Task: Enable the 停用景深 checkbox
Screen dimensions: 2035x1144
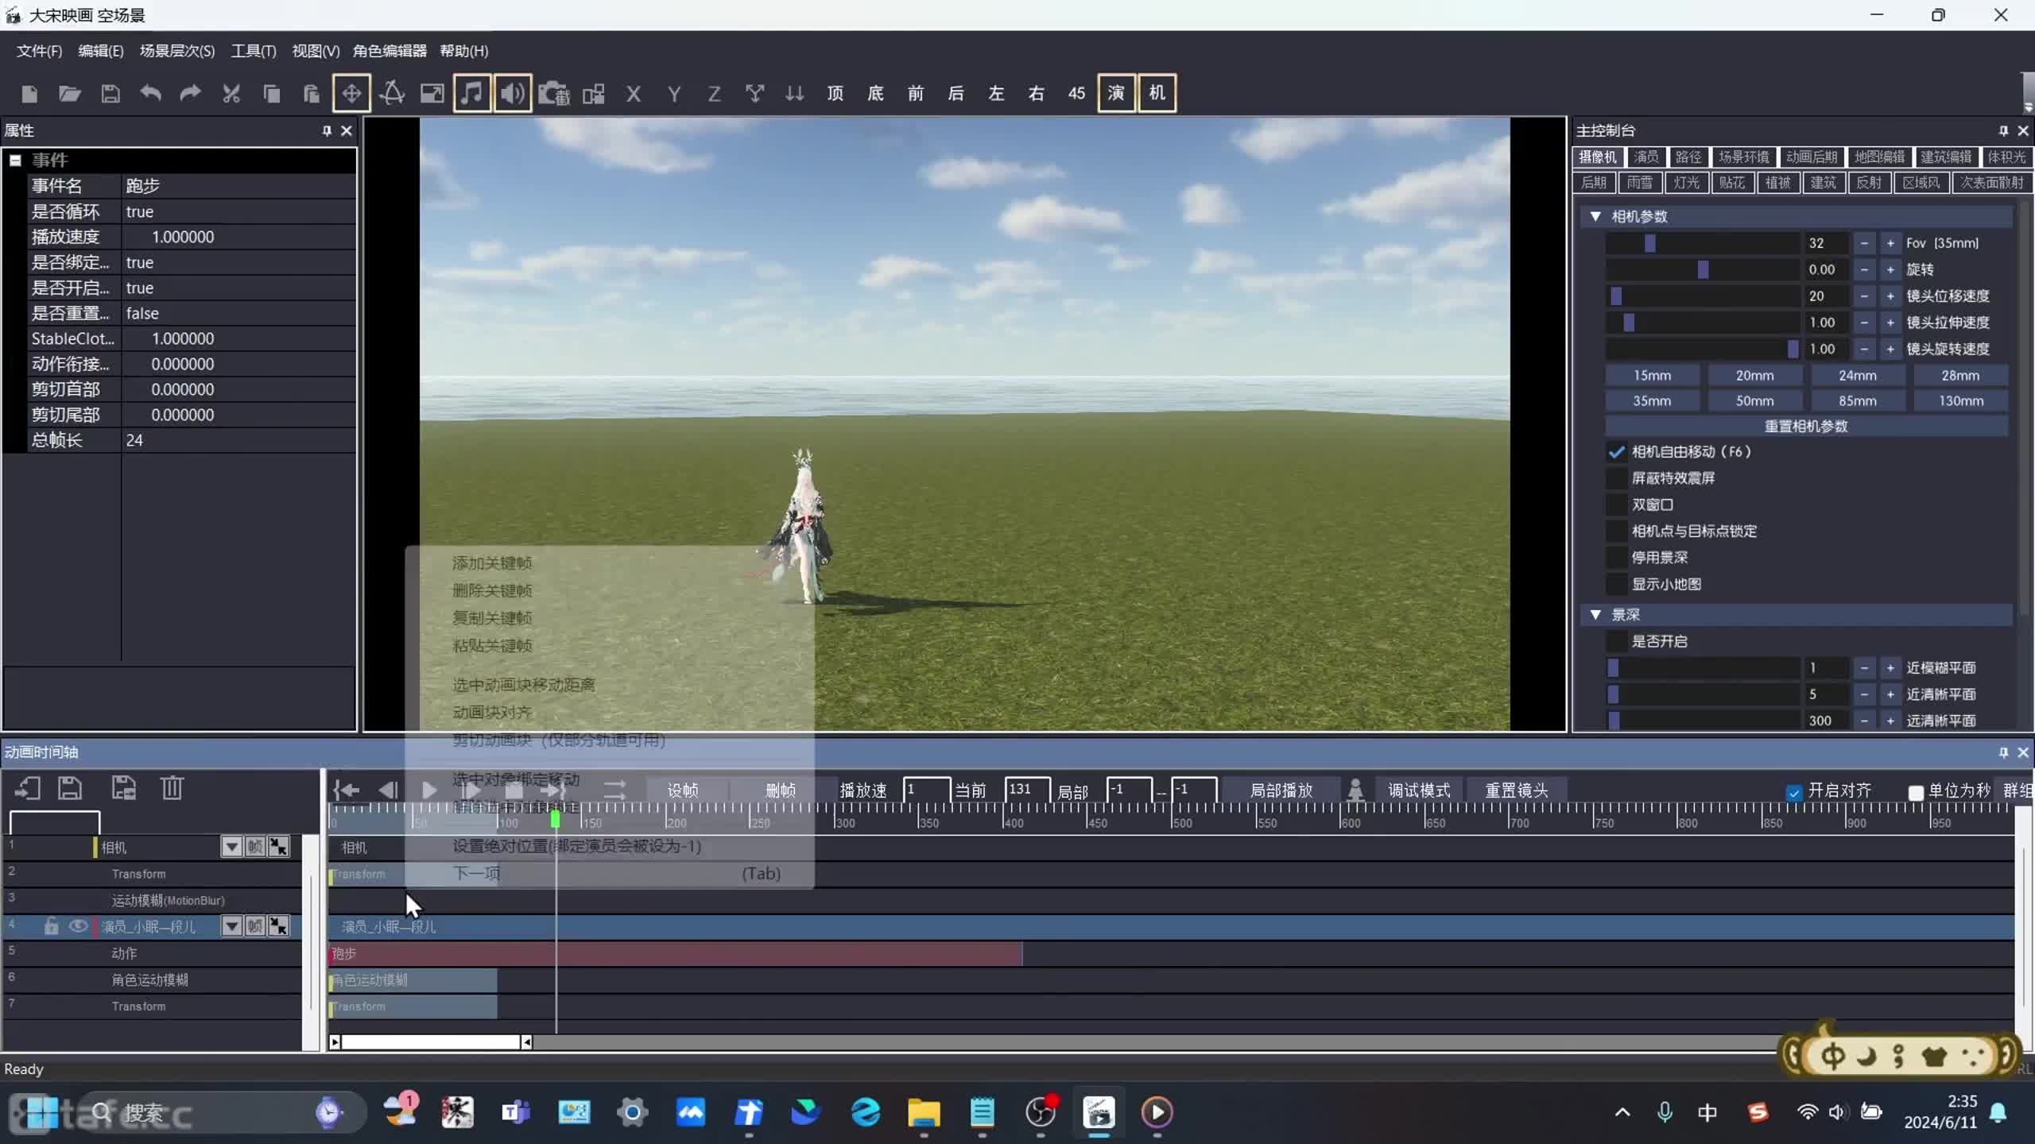Action: tap(1616, 558)
